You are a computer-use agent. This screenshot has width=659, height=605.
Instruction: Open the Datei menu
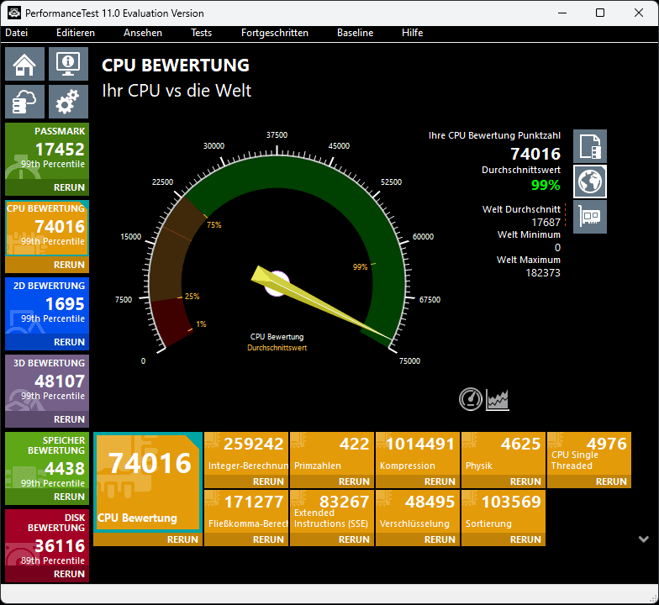pos(17,33)
